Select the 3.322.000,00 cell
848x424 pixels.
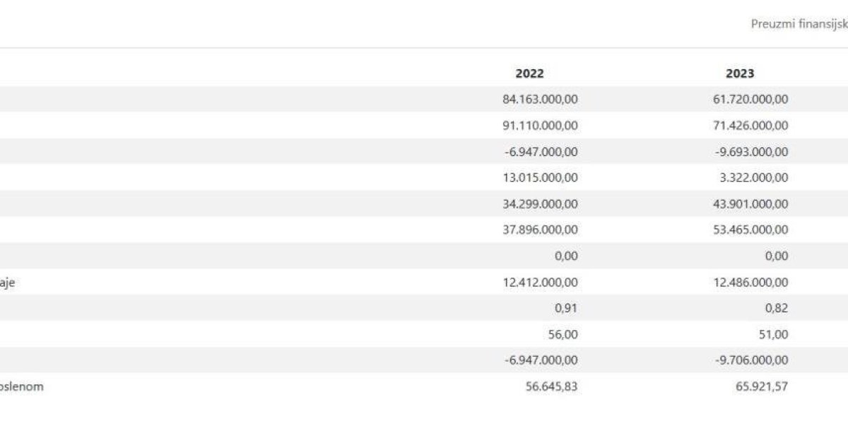pos(754,178)
